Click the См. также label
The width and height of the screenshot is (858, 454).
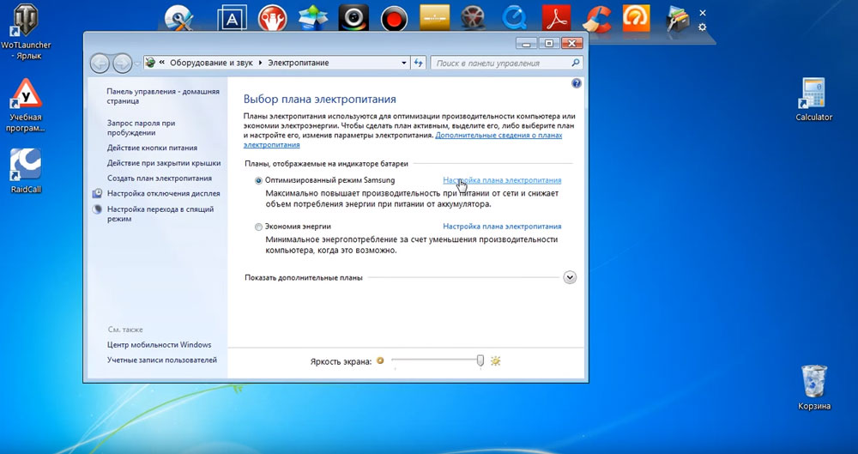pos(125,330)
